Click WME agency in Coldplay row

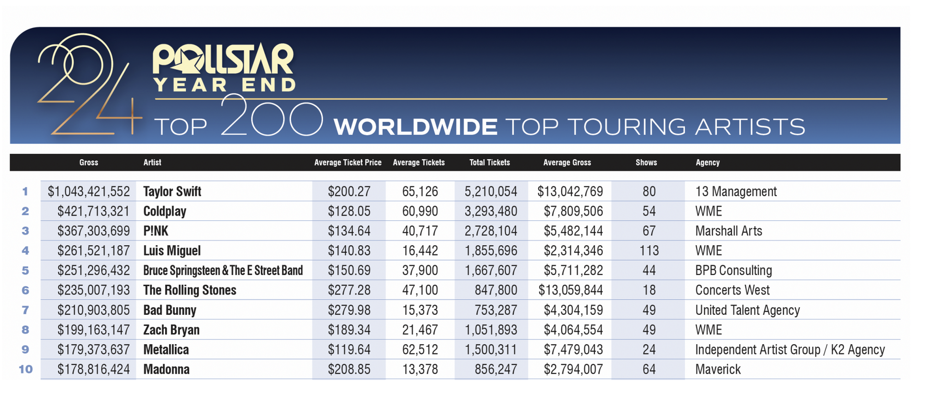click(x=708, y=211)
